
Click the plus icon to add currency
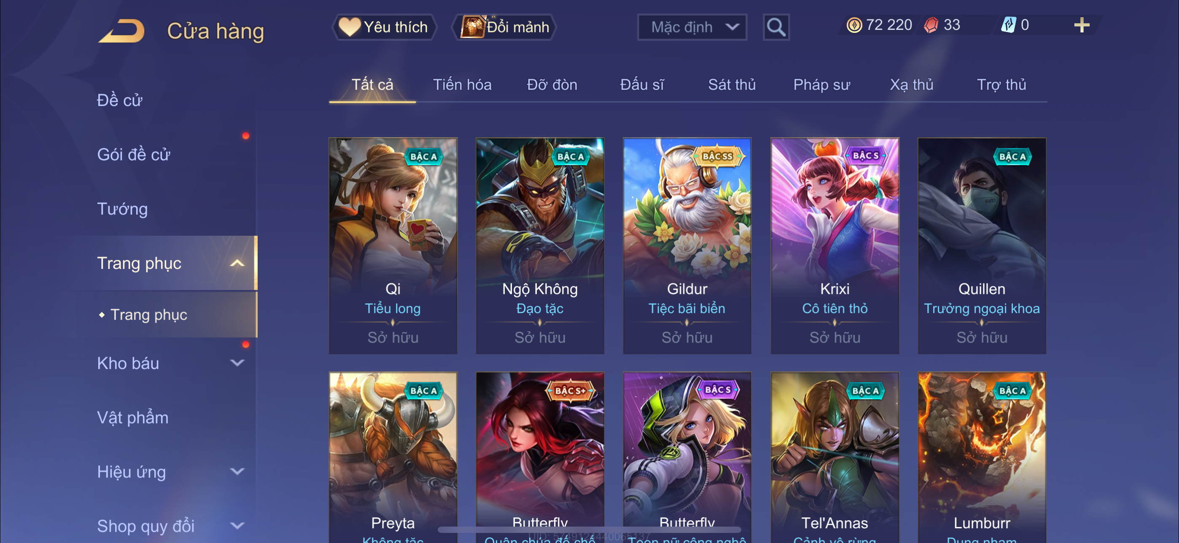(1082, 25)
